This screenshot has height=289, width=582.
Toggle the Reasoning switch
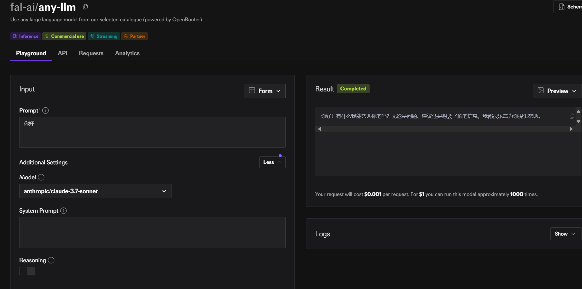27,271
